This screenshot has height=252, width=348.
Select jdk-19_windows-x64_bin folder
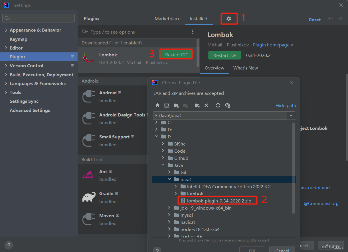pyautogui.click(x=206, y=208)
